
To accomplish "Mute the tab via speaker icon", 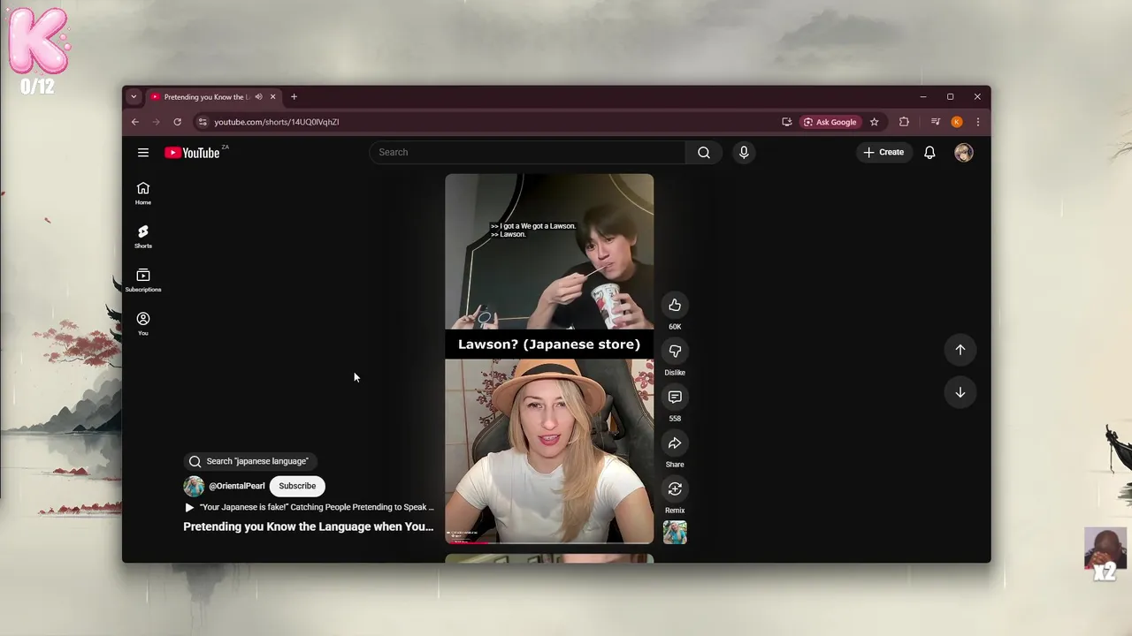I will pyautogui.click(x=258, y=97).
